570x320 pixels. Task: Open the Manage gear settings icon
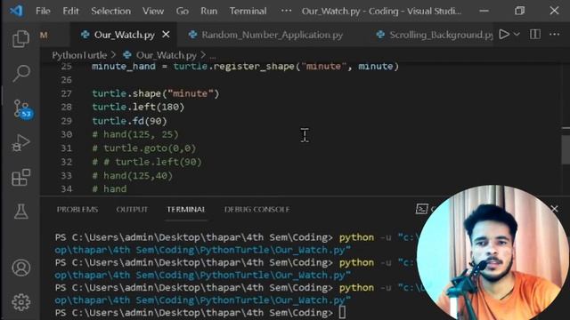tap(20, 302)
